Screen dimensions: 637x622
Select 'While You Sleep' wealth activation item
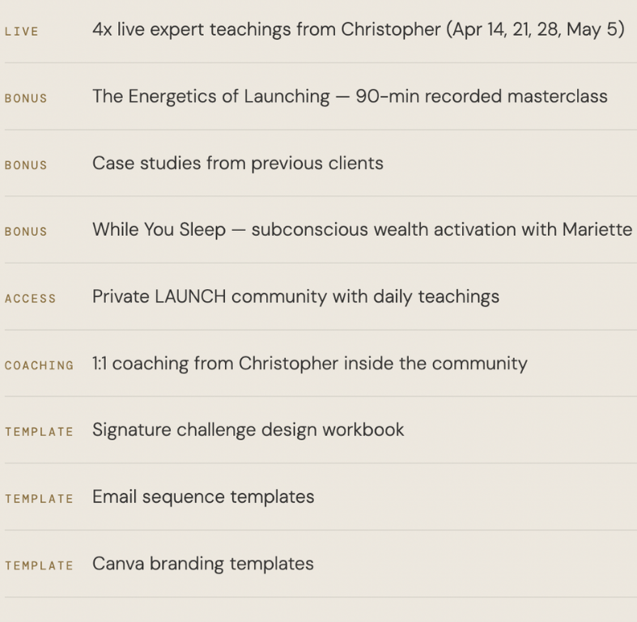coord(361,229)
